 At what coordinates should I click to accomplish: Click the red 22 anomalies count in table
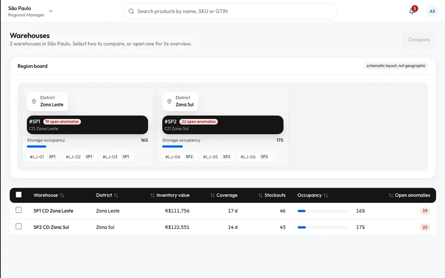(425, 227)
